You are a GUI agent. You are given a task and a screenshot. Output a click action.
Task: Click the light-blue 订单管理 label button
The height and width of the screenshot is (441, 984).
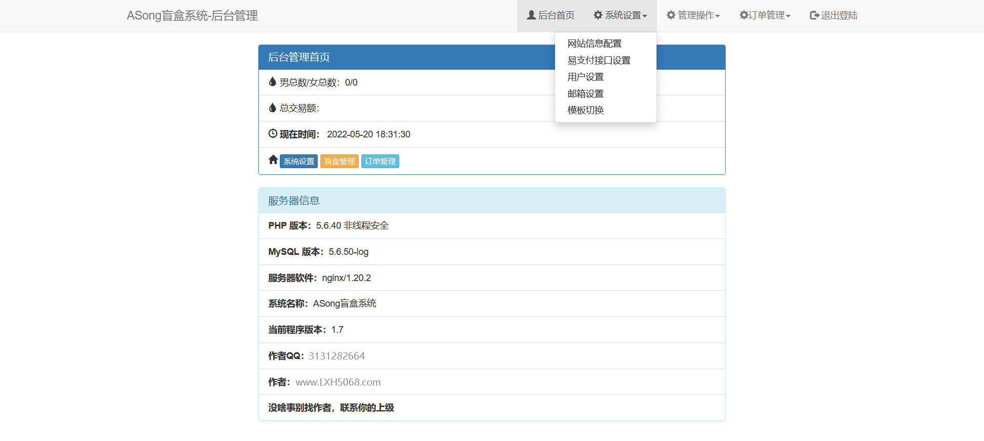(x=380, y=161)
